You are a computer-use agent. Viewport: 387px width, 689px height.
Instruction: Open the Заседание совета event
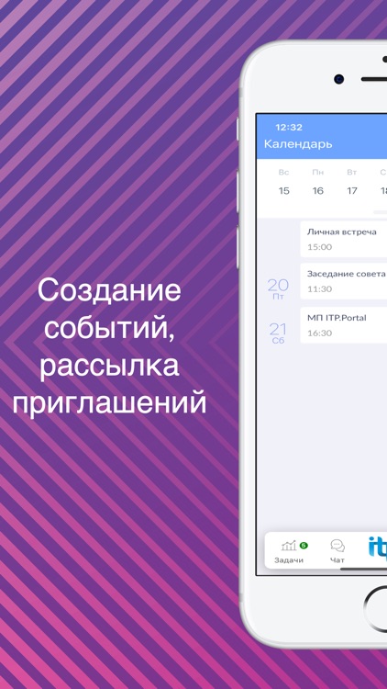[x=344, y=281]
